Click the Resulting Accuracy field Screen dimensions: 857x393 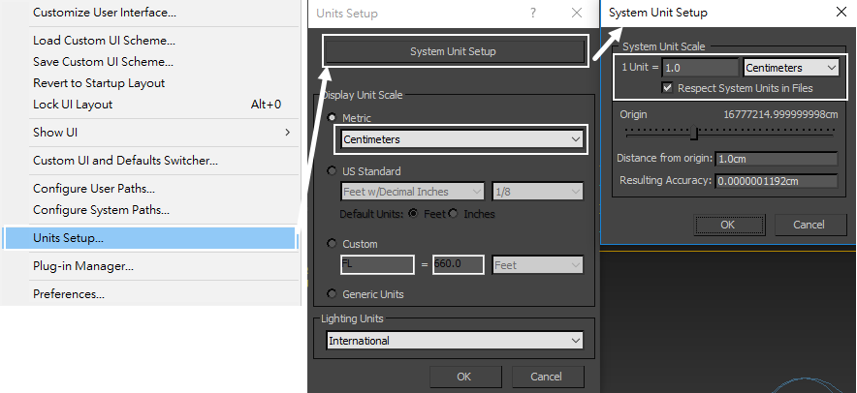click(x=777, y=181)
